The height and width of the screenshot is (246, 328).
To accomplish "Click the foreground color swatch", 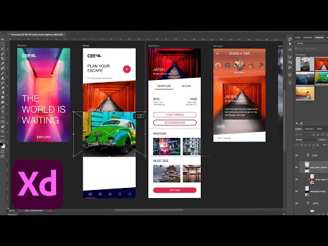I will (1, 144).
